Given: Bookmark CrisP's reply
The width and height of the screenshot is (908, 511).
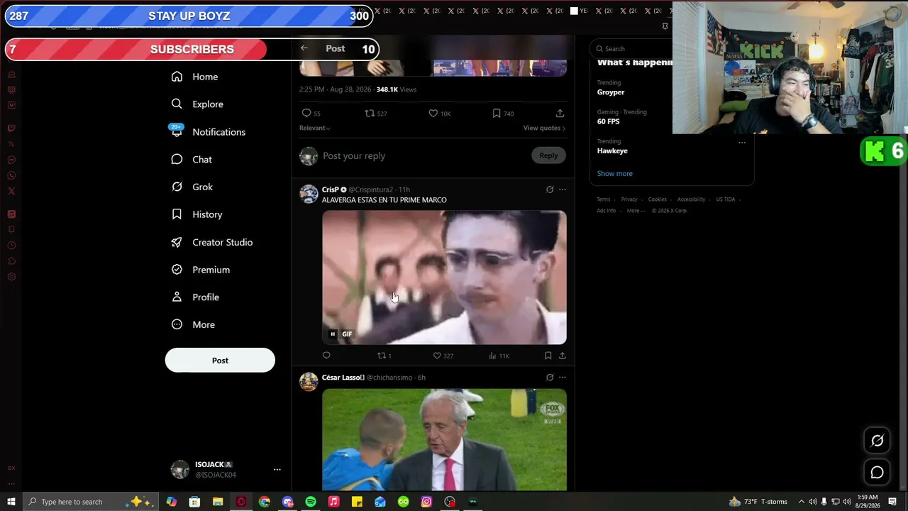Looking at the screenshot, I should 548,356.
